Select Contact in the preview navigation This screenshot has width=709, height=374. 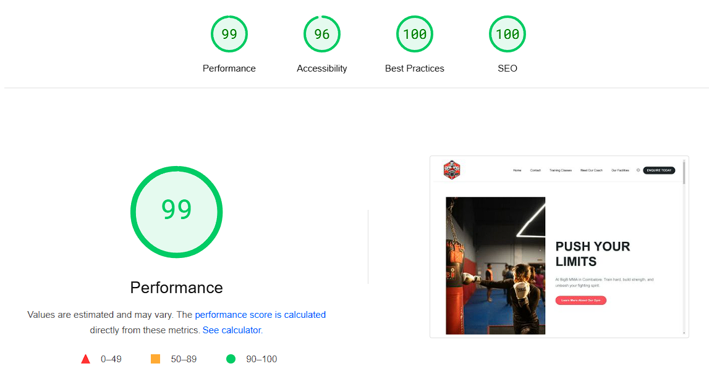point(535,170)
